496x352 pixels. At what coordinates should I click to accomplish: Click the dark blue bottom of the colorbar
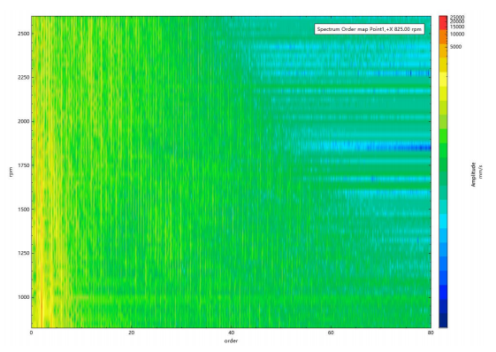(443, 320)
